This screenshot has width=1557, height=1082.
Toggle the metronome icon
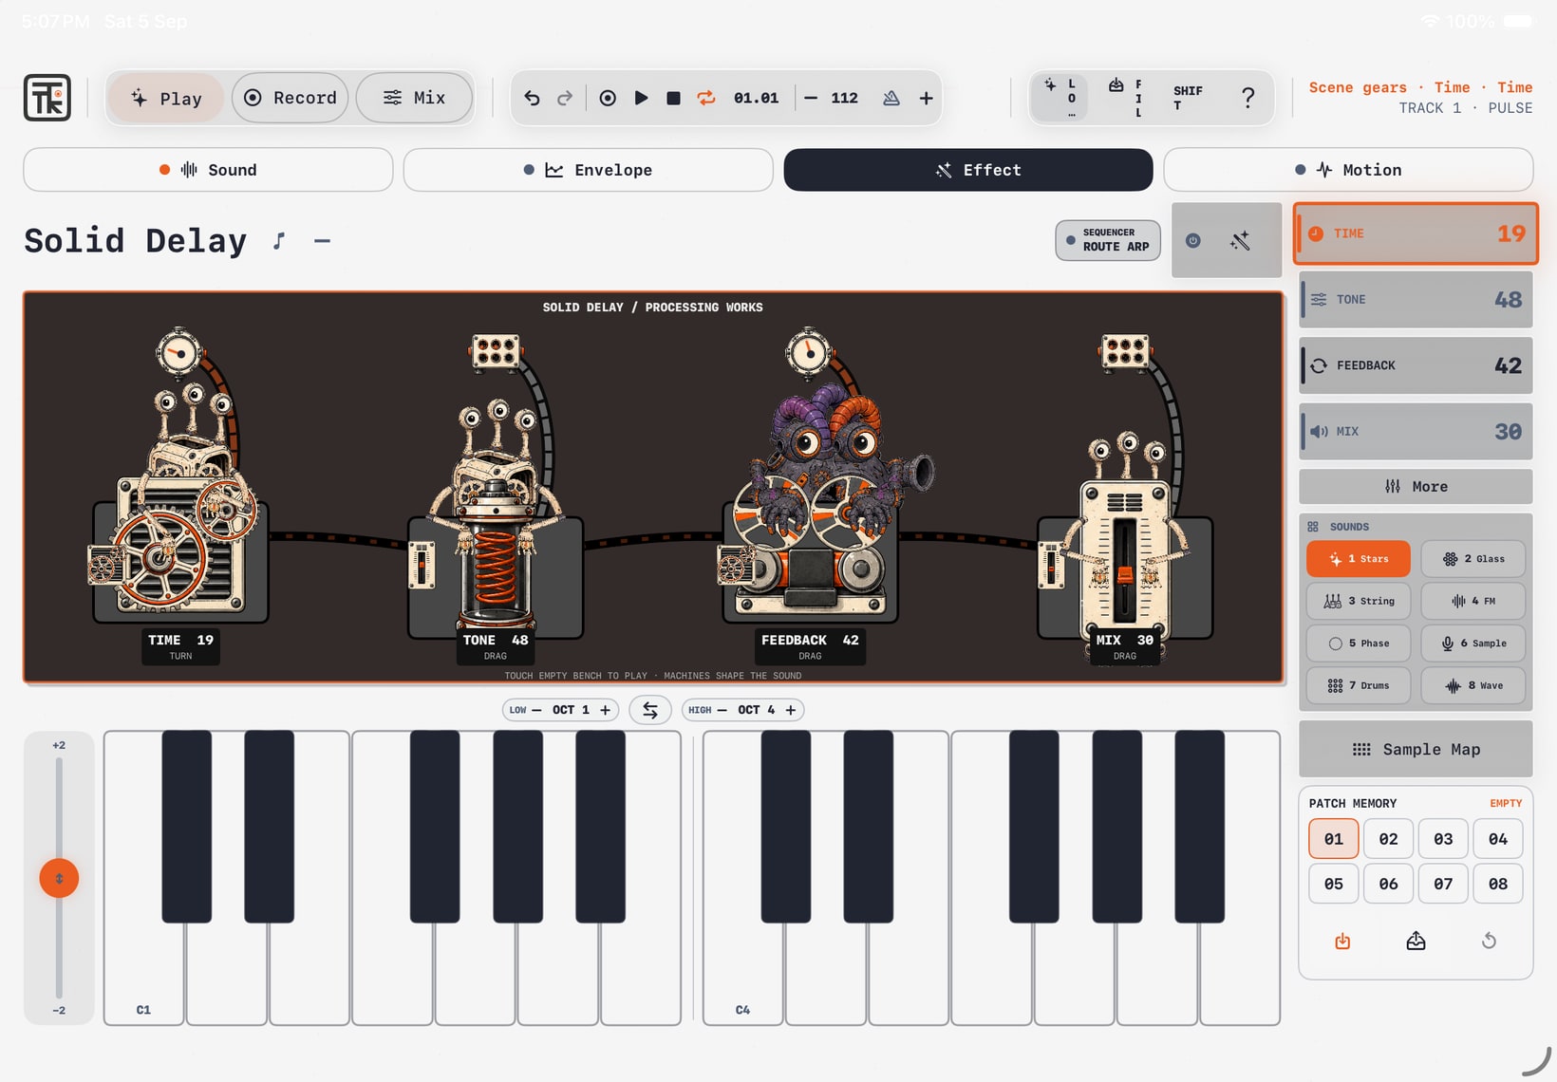click(891, 98)
